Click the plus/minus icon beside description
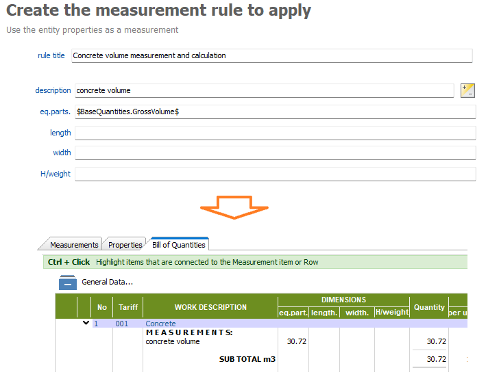The width and height of the screenshot is (499, 381). click(x=467, y=90)
